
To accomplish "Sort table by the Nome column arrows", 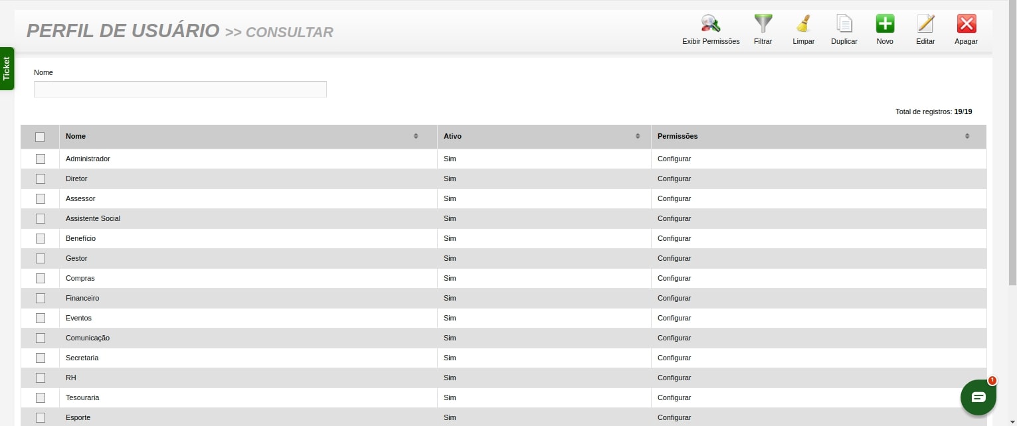I will [x=416, y=136].
